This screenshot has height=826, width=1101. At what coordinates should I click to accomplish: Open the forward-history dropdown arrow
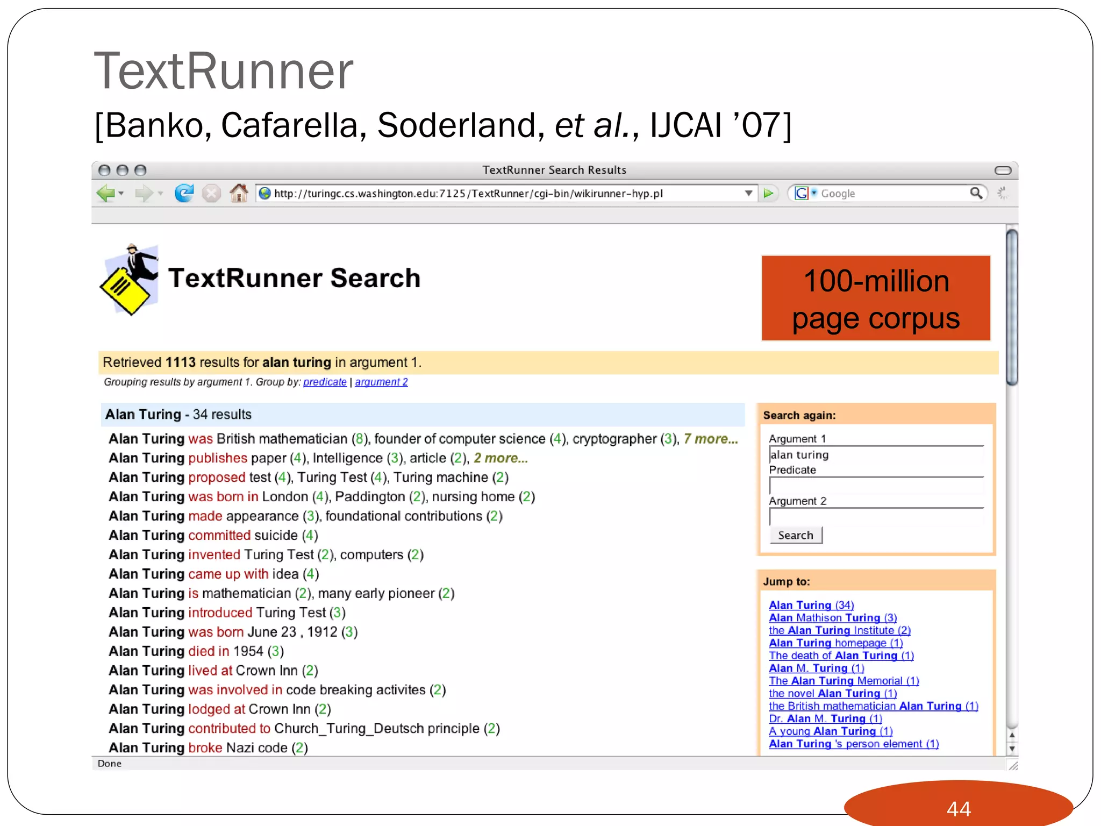160,193
